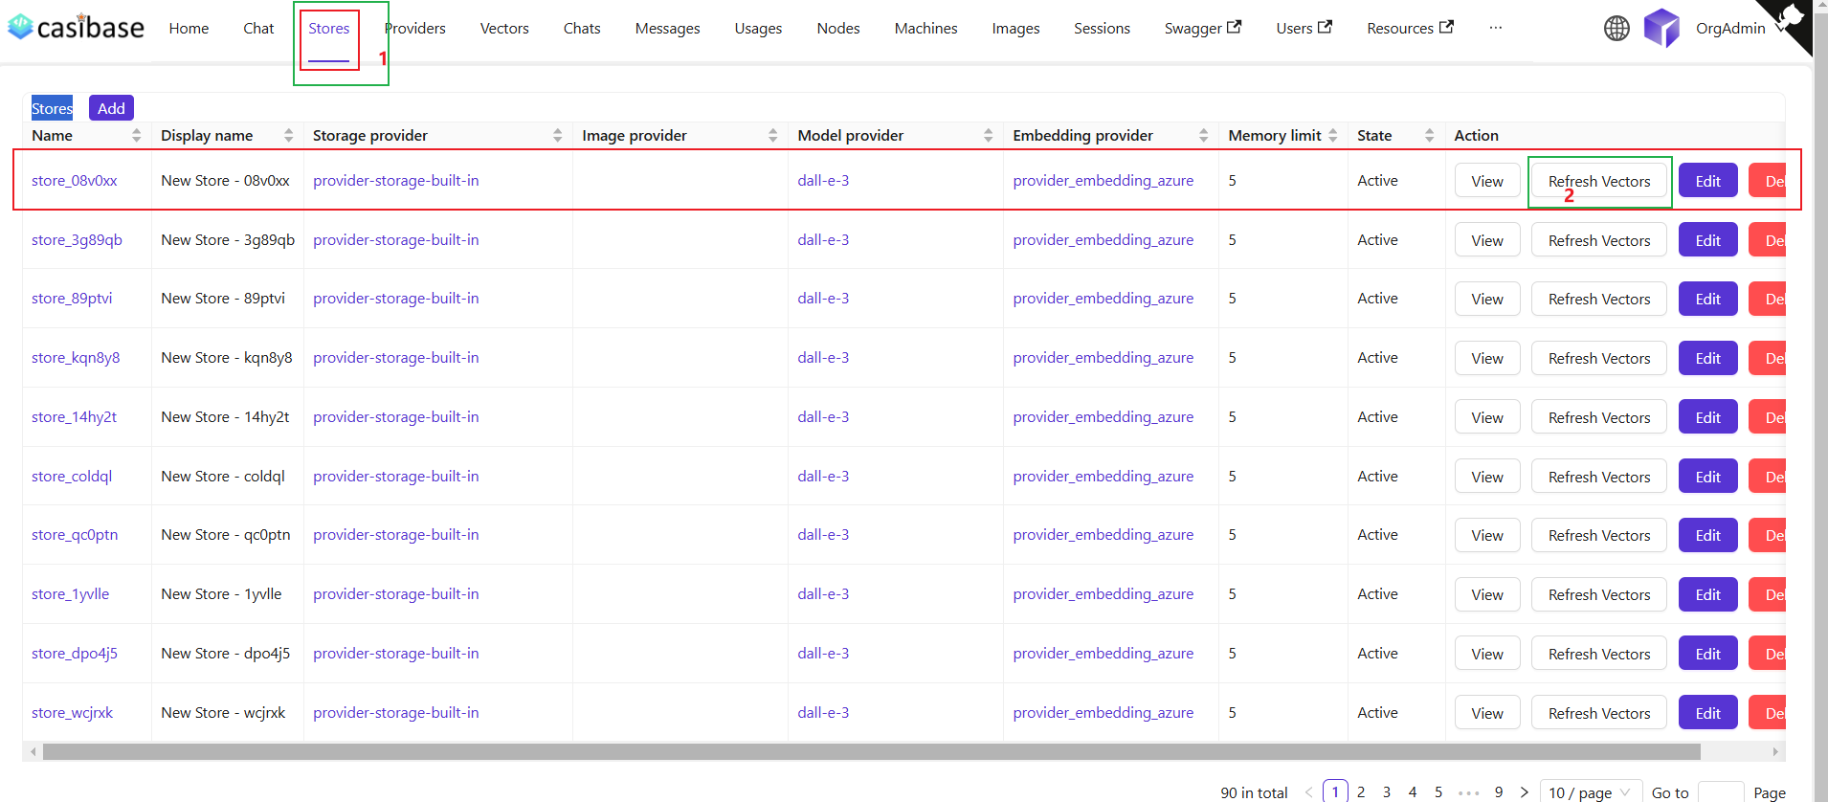Edit the store_coldql row
This screenshot has width=1828, height=802.
pos(1707,477)
